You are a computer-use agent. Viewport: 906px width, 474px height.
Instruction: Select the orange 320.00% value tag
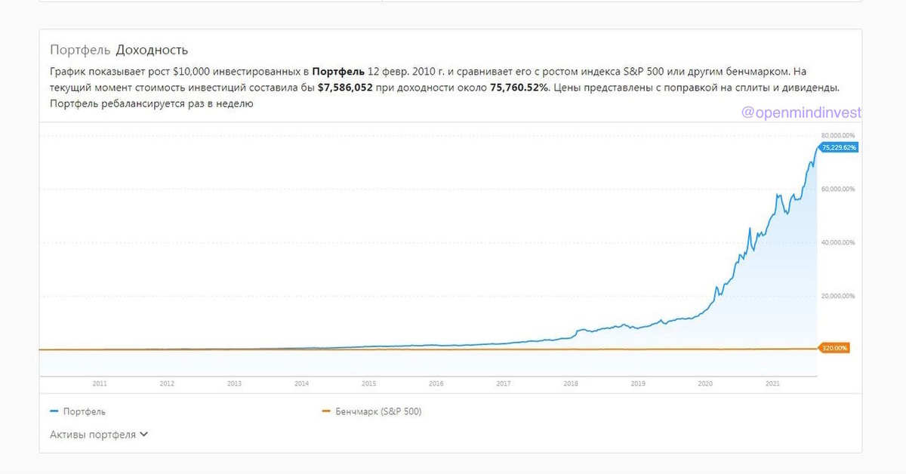pyautogui.click(x=835, y=348)
